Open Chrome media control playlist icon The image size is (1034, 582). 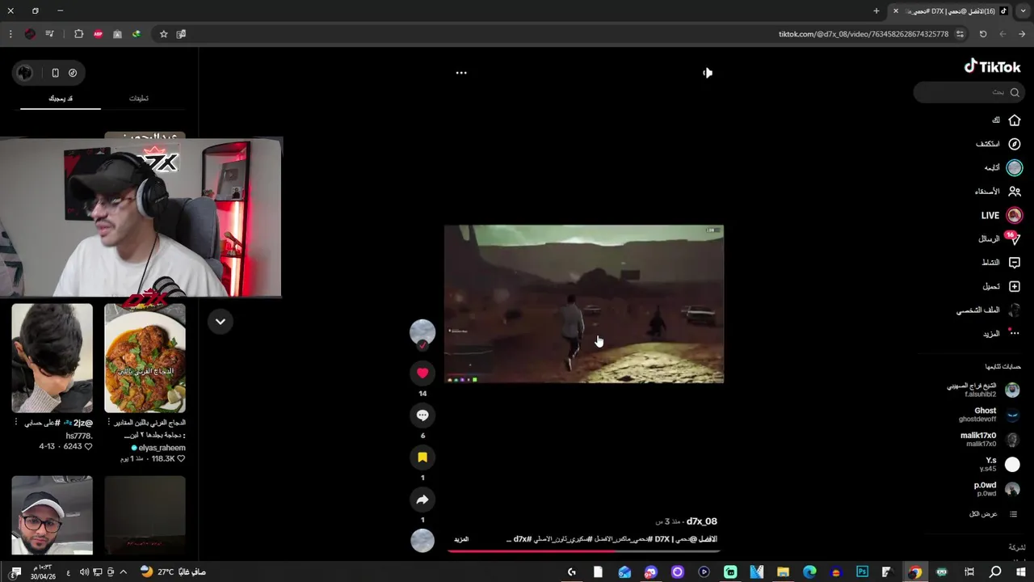point(49,34)
